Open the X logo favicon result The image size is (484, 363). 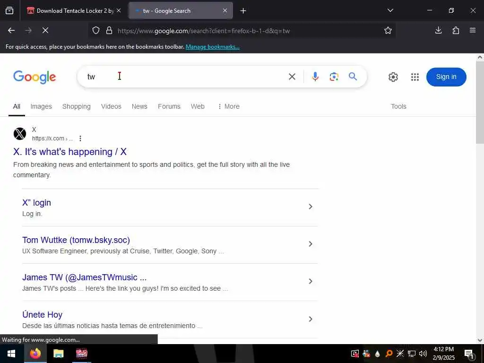point(20,134)
